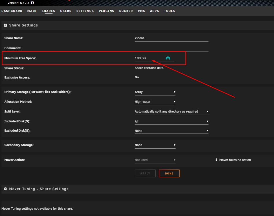Click the Share Name field containing Videos
Image resolution: width=274 pixels, height=216 pixels.
point(171,38)
